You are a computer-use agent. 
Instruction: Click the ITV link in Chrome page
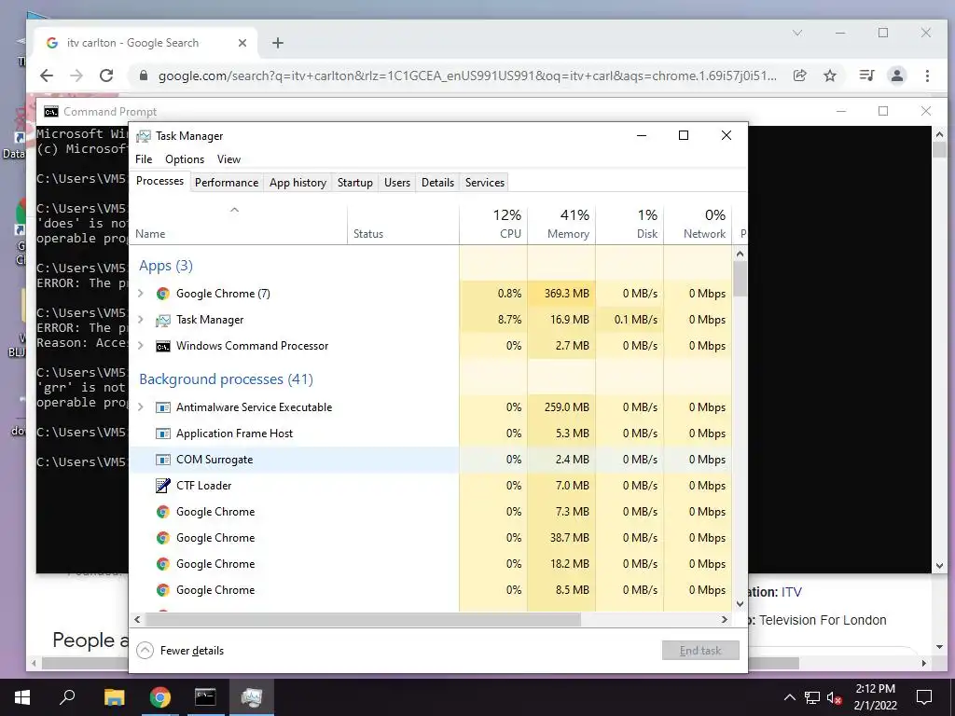tap(791, 592)
